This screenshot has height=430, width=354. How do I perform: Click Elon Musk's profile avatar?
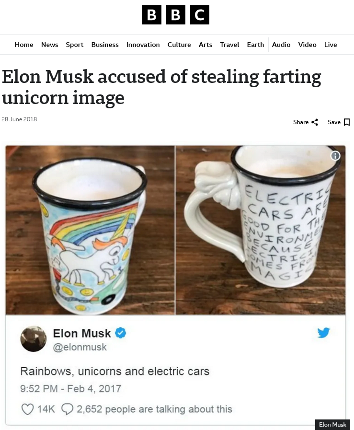point(34,339)
